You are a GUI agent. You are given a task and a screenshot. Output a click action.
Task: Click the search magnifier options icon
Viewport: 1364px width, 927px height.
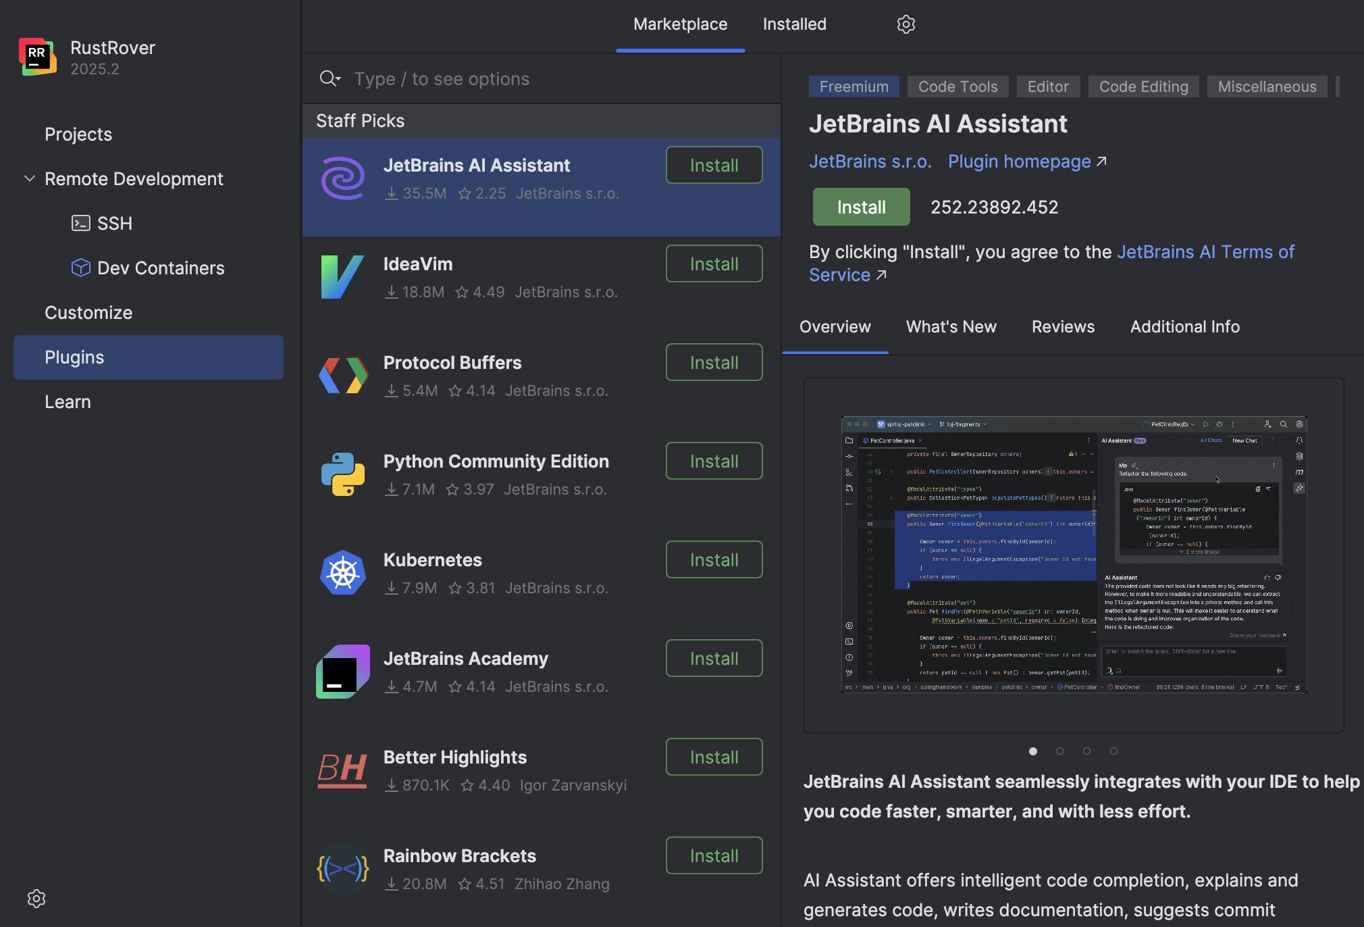330,79
